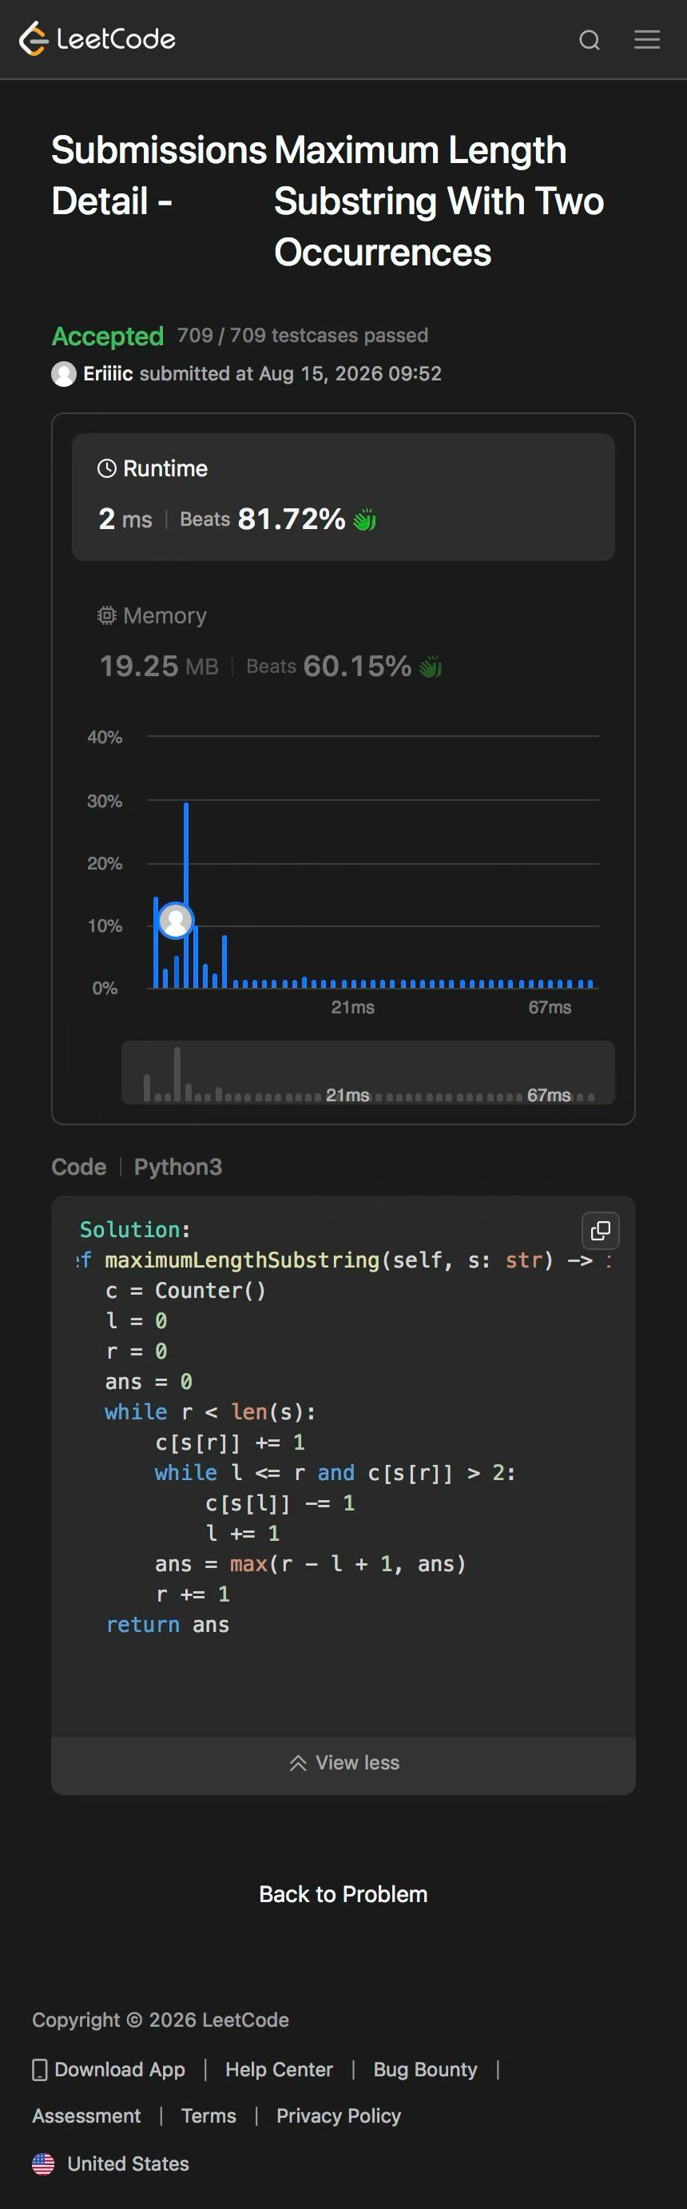This screenshot has width=687, height=2209.
Task: Open the United States region selector
Action: tap(110, 2163)
